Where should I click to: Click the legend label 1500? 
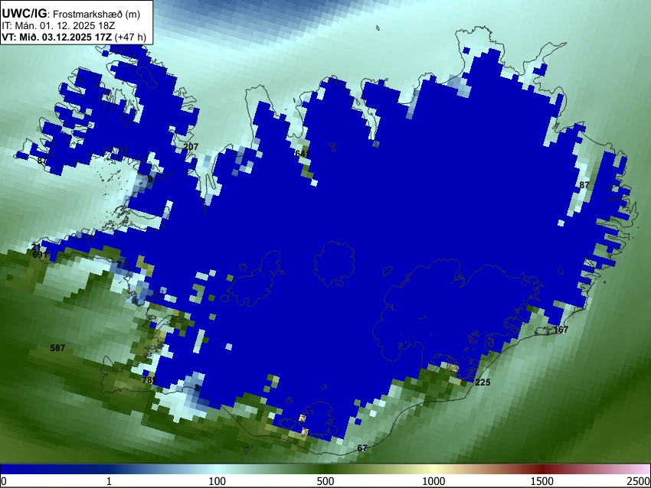[542, 481]
